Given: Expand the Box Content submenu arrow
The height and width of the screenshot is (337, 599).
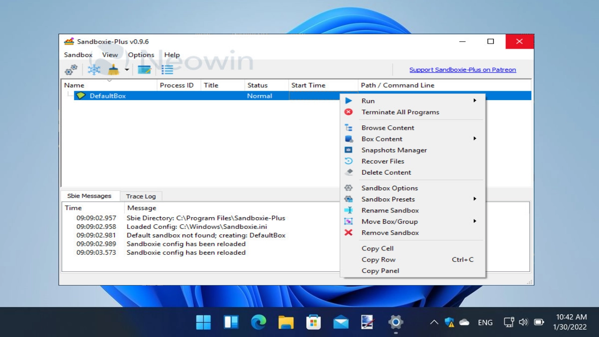Looking at the screenshot, I should click(475, 139).
